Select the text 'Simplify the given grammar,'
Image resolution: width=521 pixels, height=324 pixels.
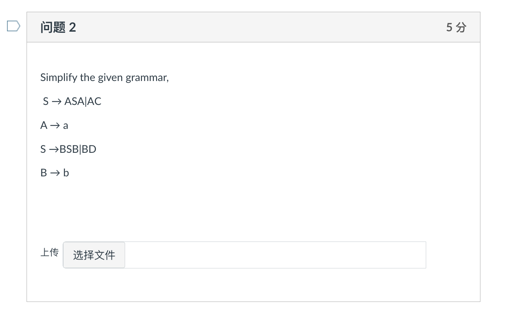click(x=104, y=77)
